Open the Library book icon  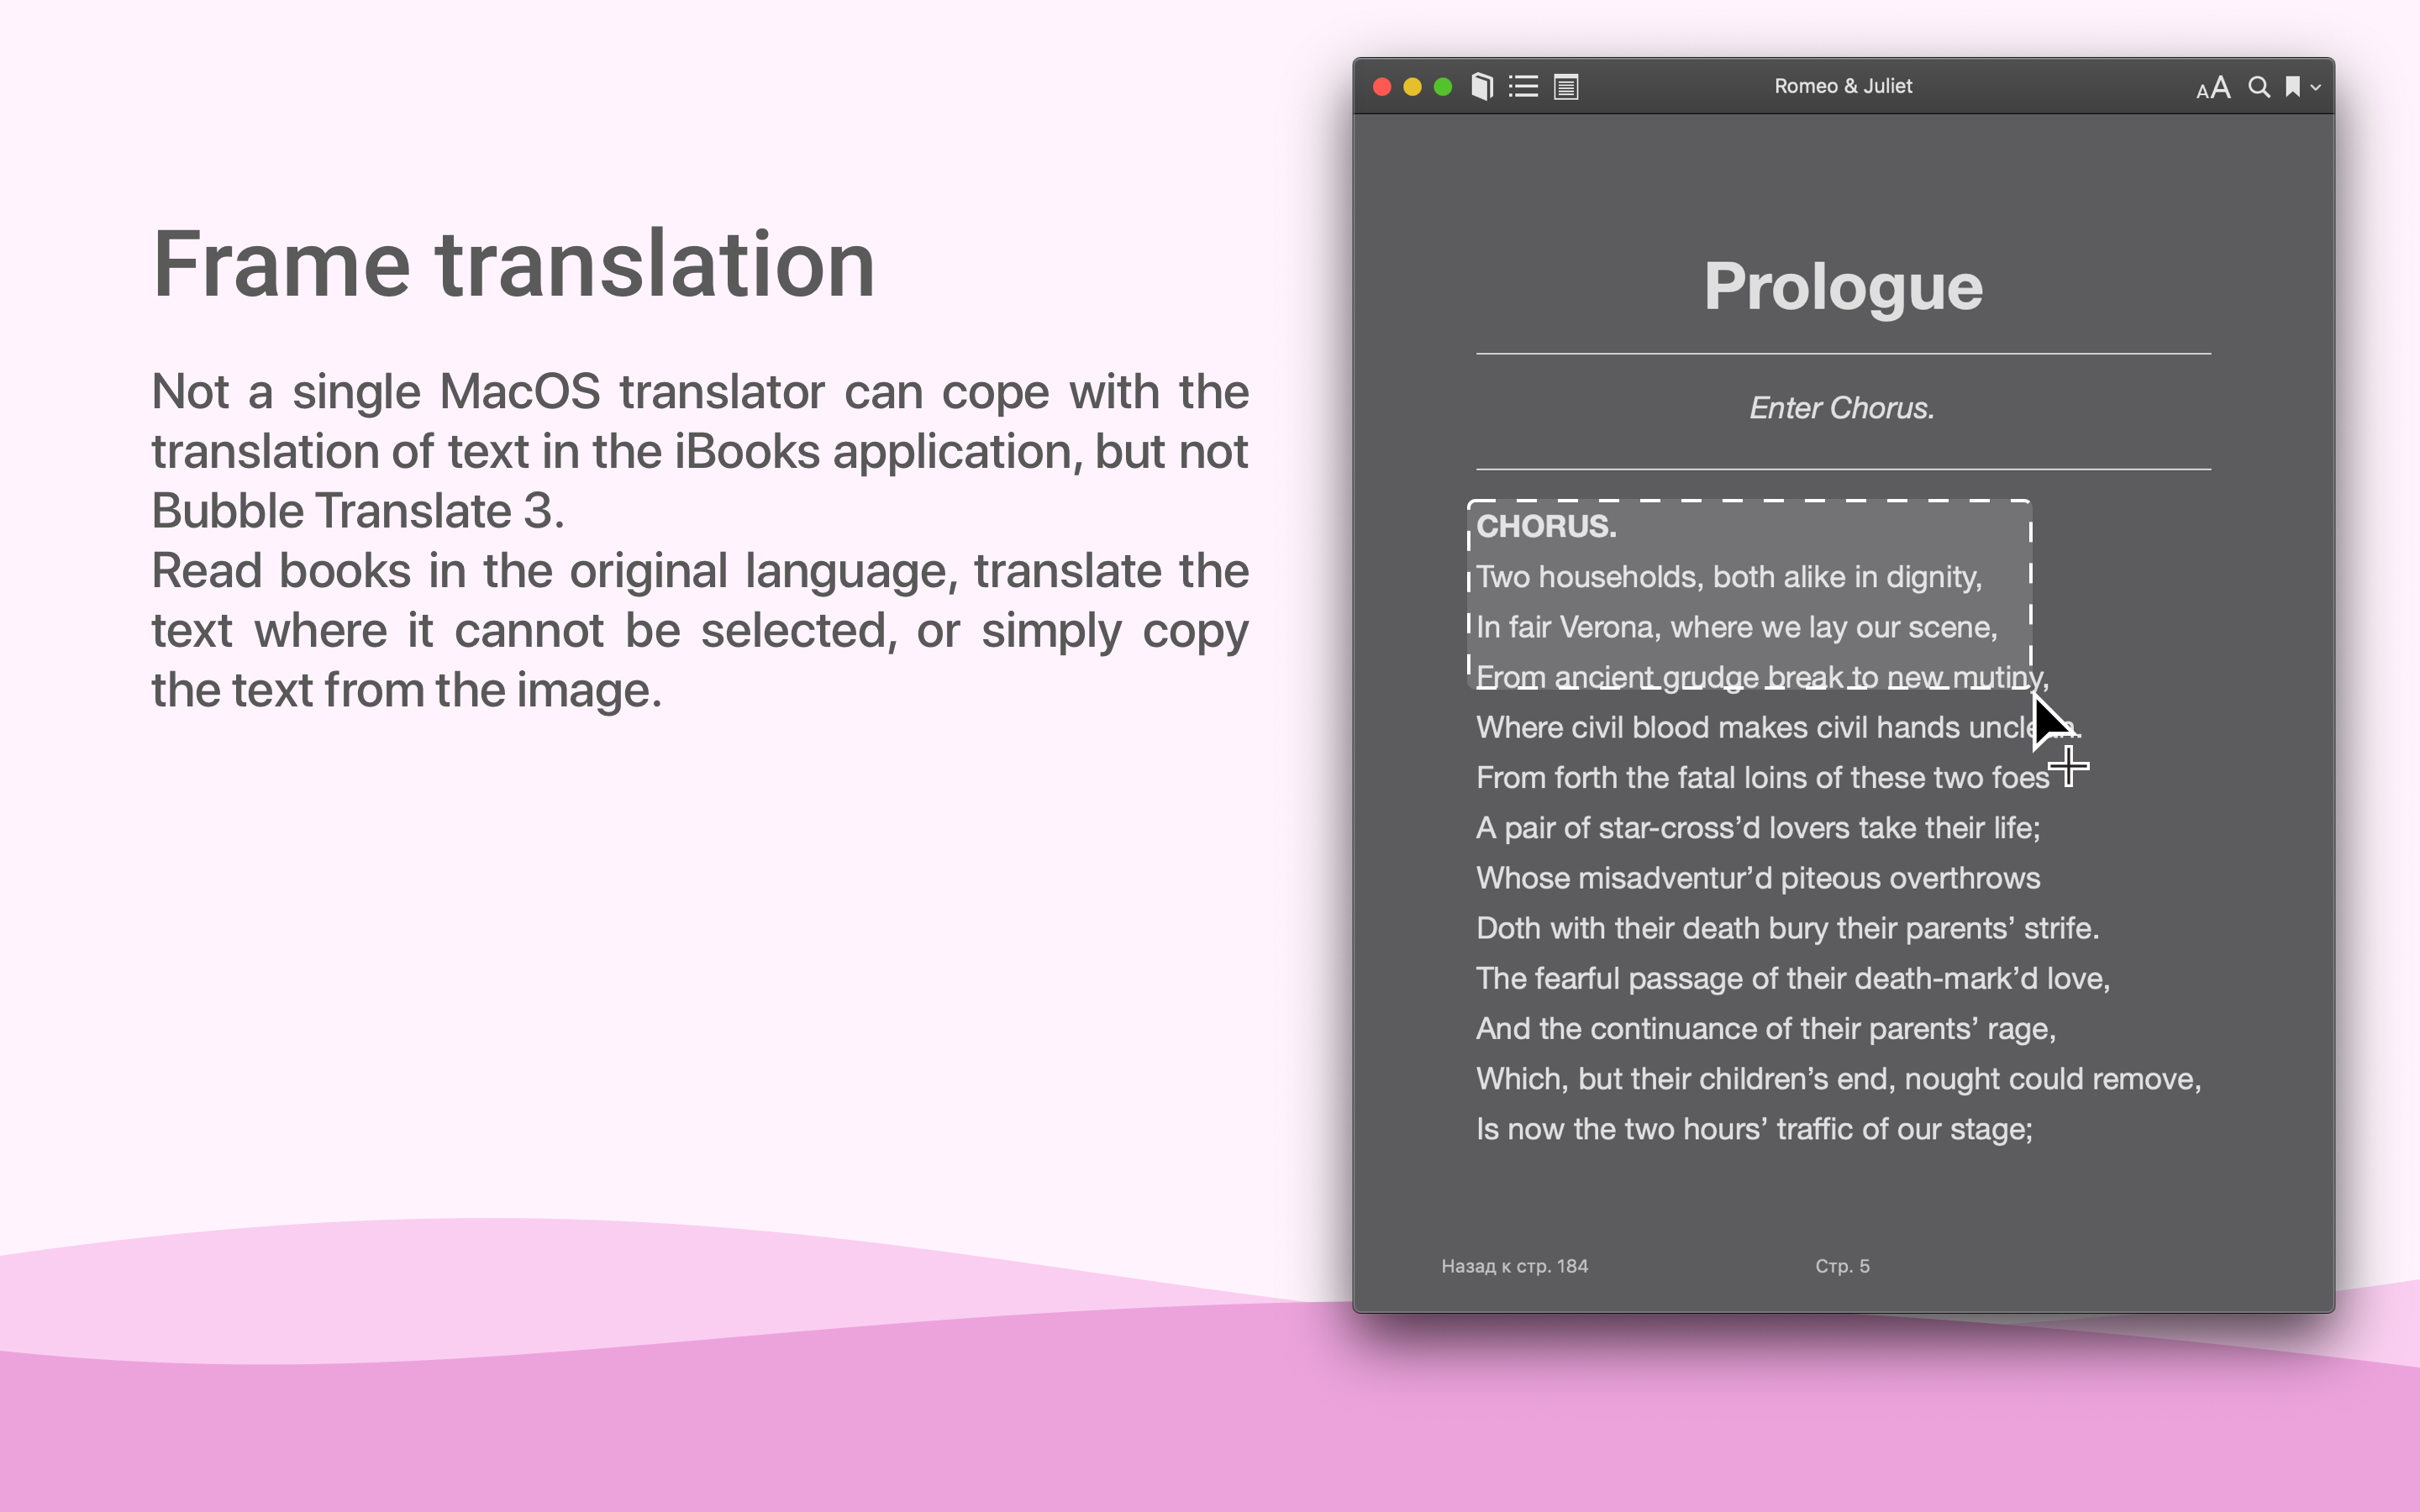1482,87
